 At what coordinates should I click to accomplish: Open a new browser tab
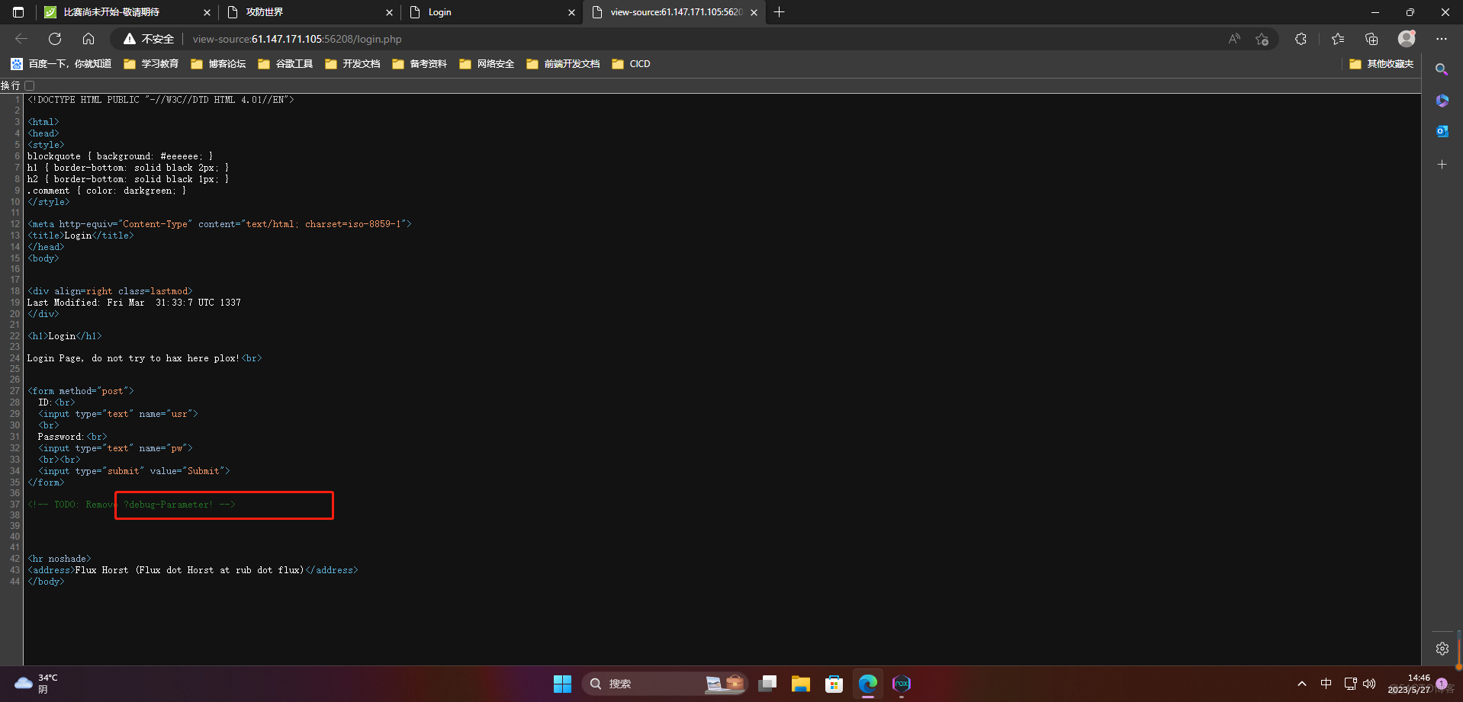click(x=779, y=12)
